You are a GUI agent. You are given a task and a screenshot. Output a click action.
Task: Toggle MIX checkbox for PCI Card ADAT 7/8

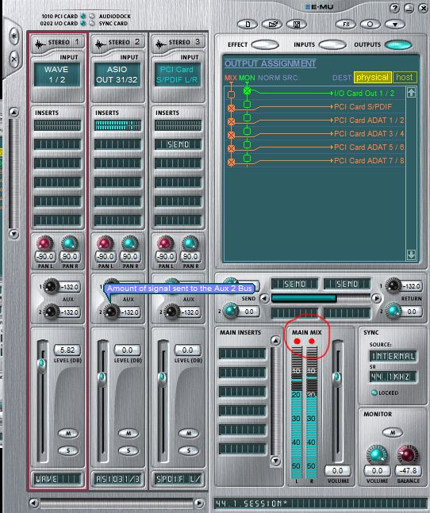[231, 162]
